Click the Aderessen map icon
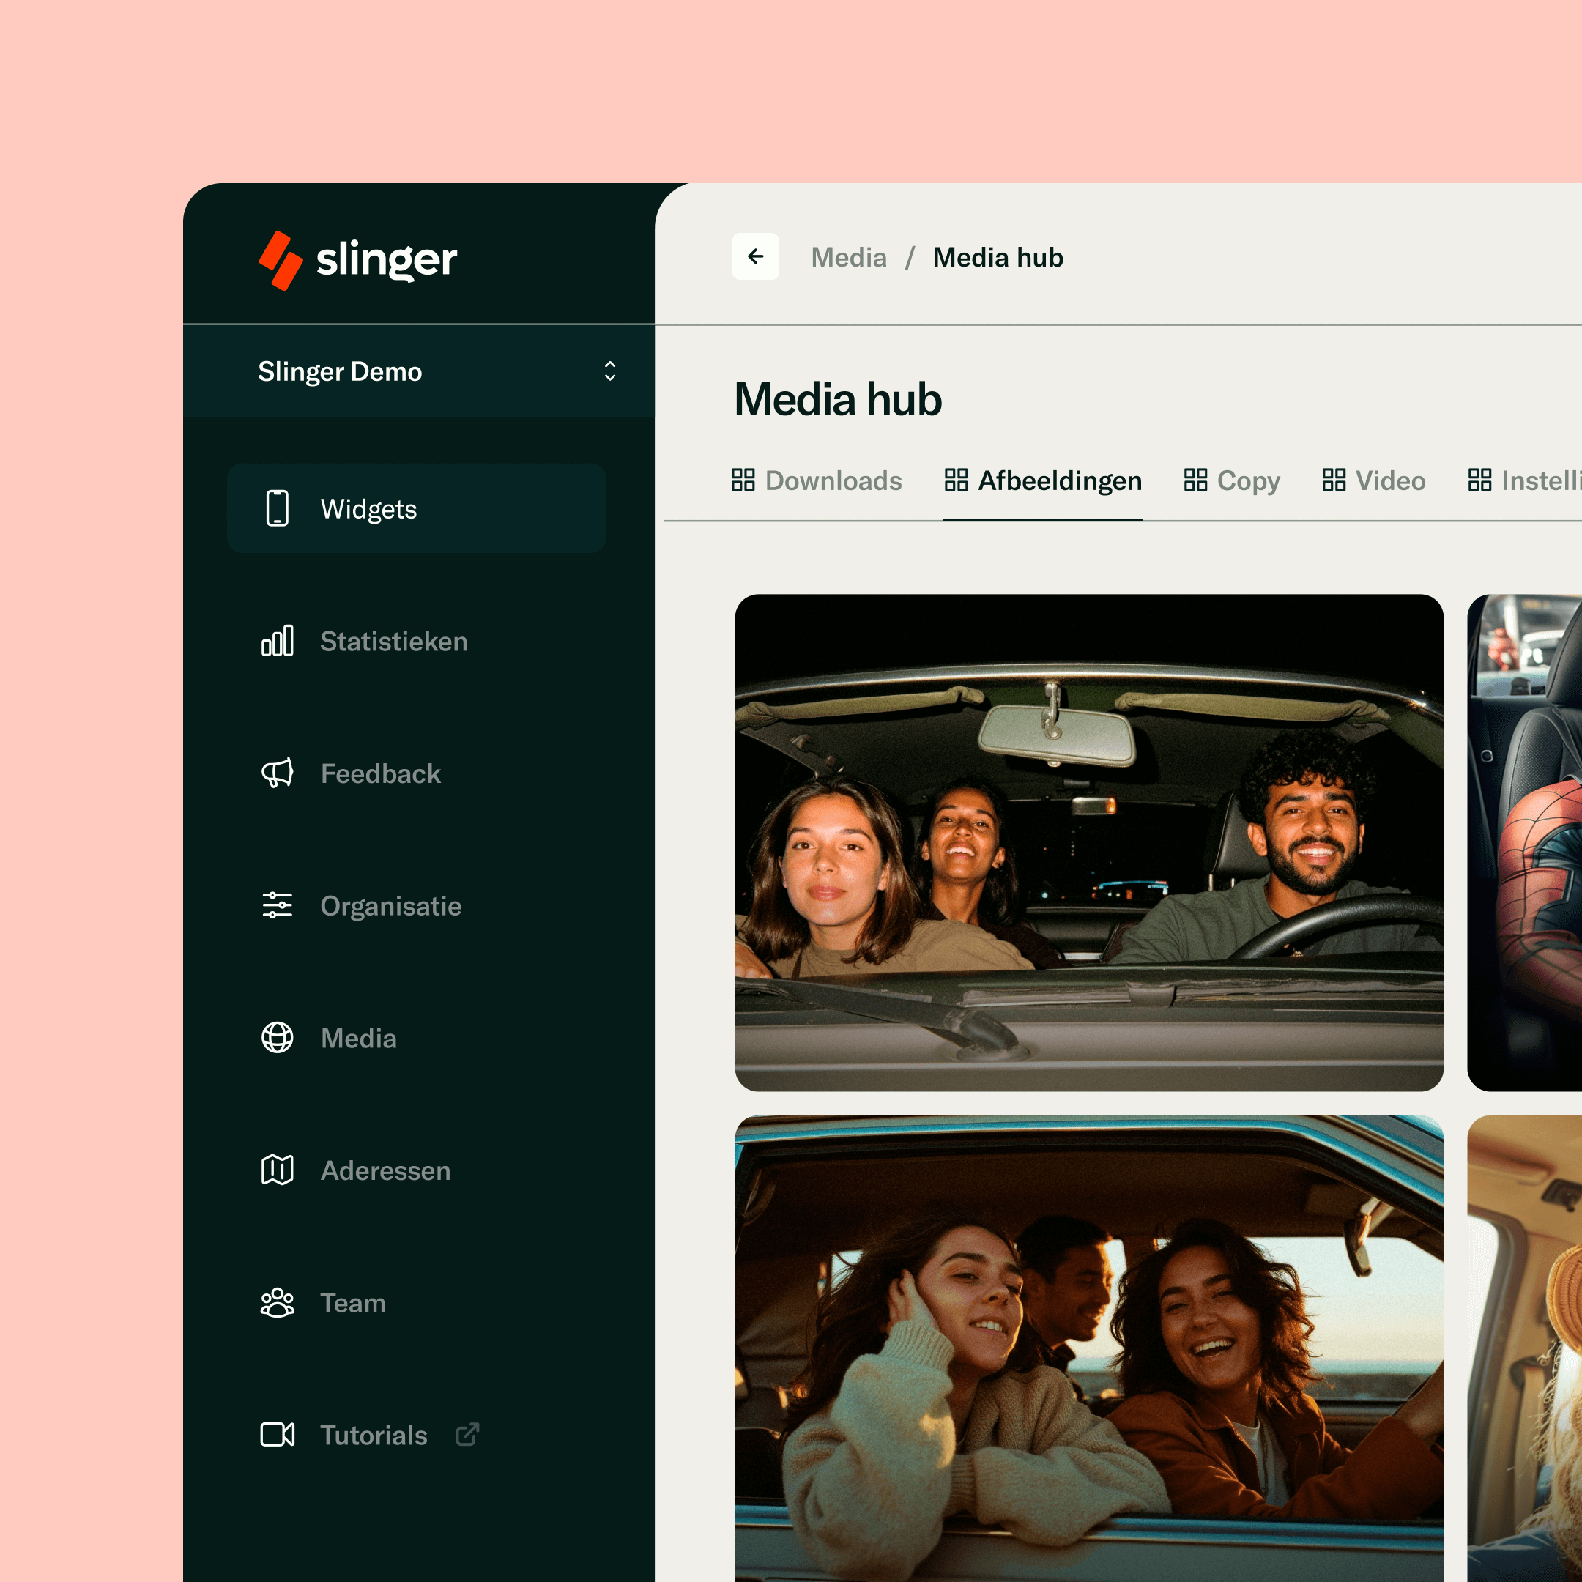Image resolution: width=1582 pixels, height=1582 pixels. coord(278,1170)
